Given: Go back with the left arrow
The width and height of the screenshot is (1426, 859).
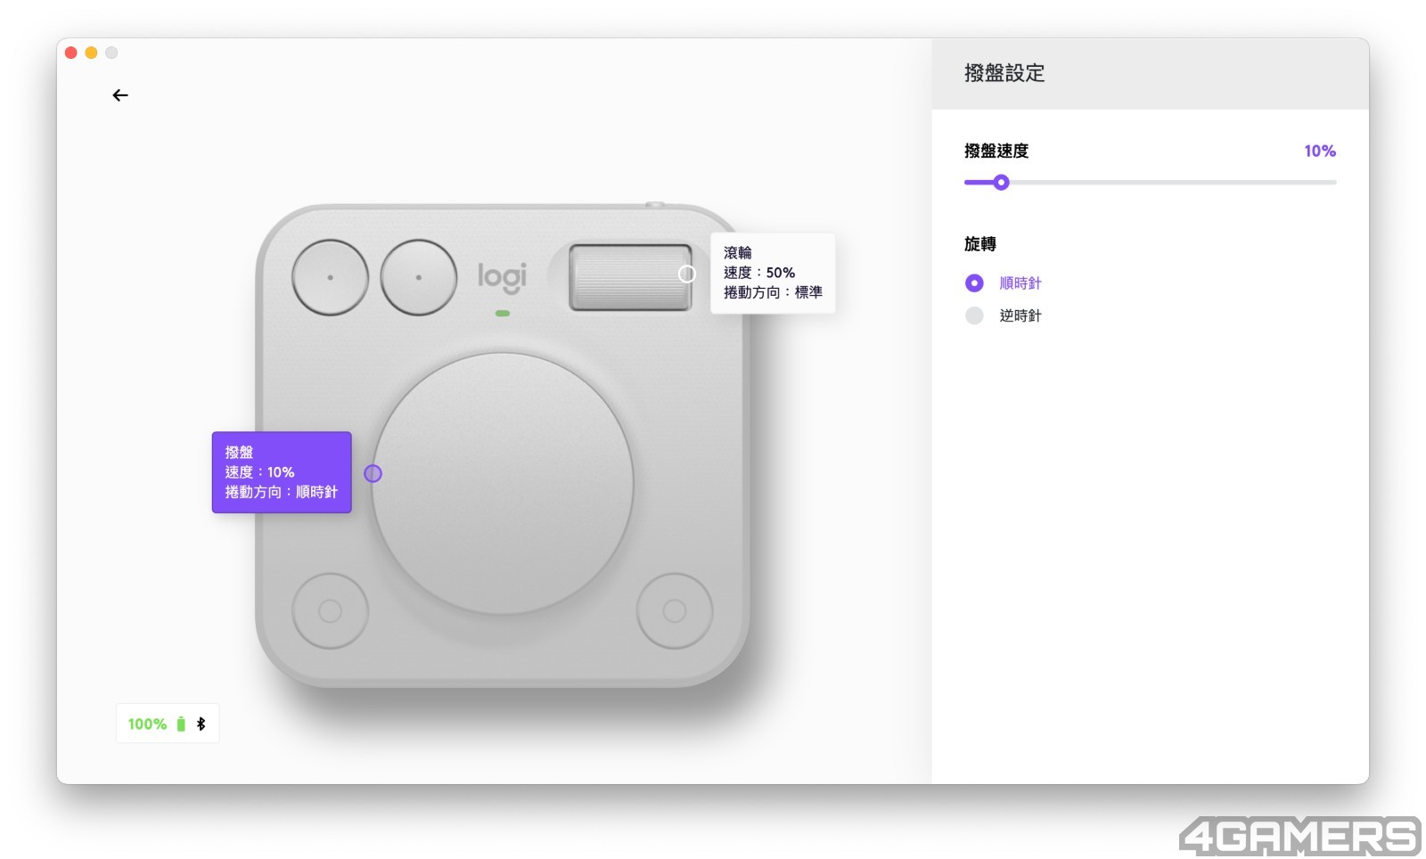Looking at the screenshot, I should [120, 95].
